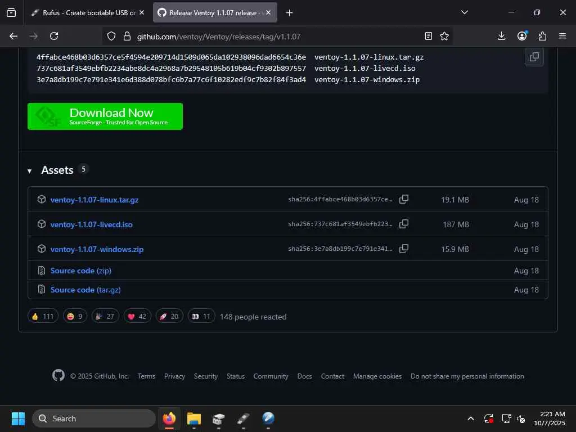Open Firefox extensions puzzle icon
The height and width of the screenshot is (432, 576).
point(542,36)
